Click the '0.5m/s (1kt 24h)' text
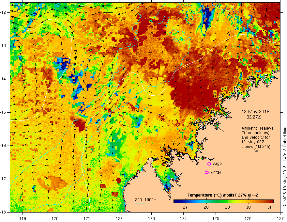Image resolution: width=287 pixels, height=222 pixels. point(256,147)
